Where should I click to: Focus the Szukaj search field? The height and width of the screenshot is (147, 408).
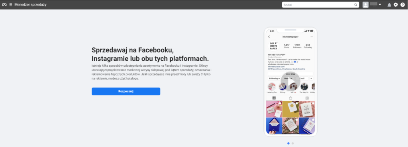[320, 5]
